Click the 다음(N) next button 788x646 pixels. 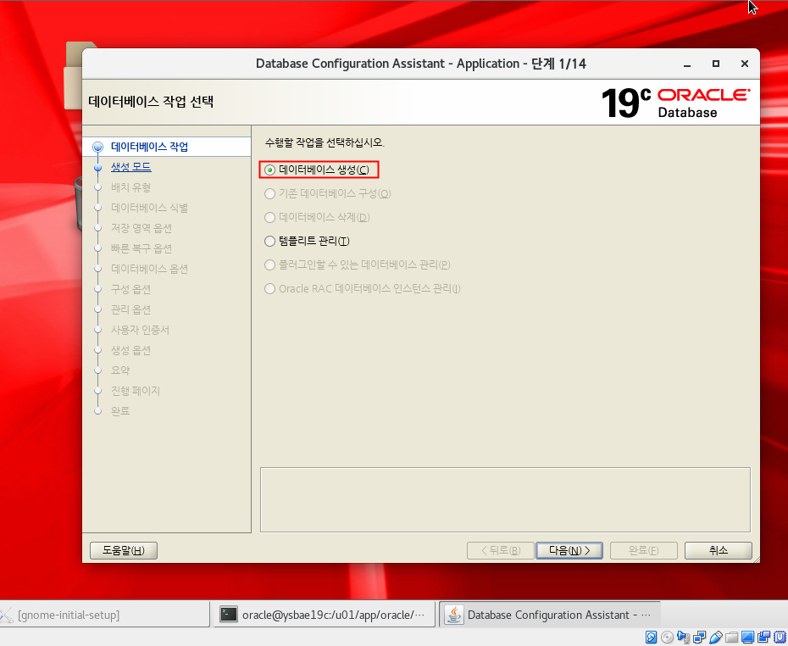[x=569, y=550]
